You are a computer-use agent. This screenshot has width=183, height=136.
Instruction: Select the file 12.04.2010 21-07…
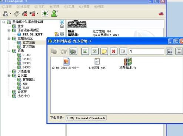point(66,64)
